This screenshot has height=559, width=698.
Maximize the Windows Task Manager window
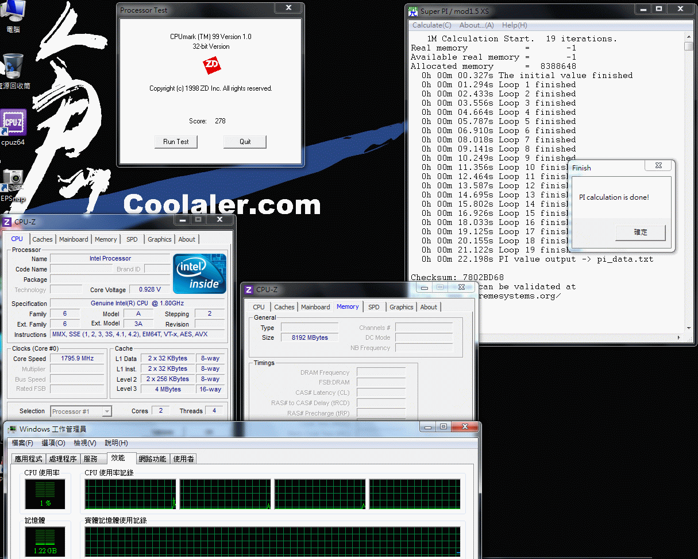click(x=444, y=427)
